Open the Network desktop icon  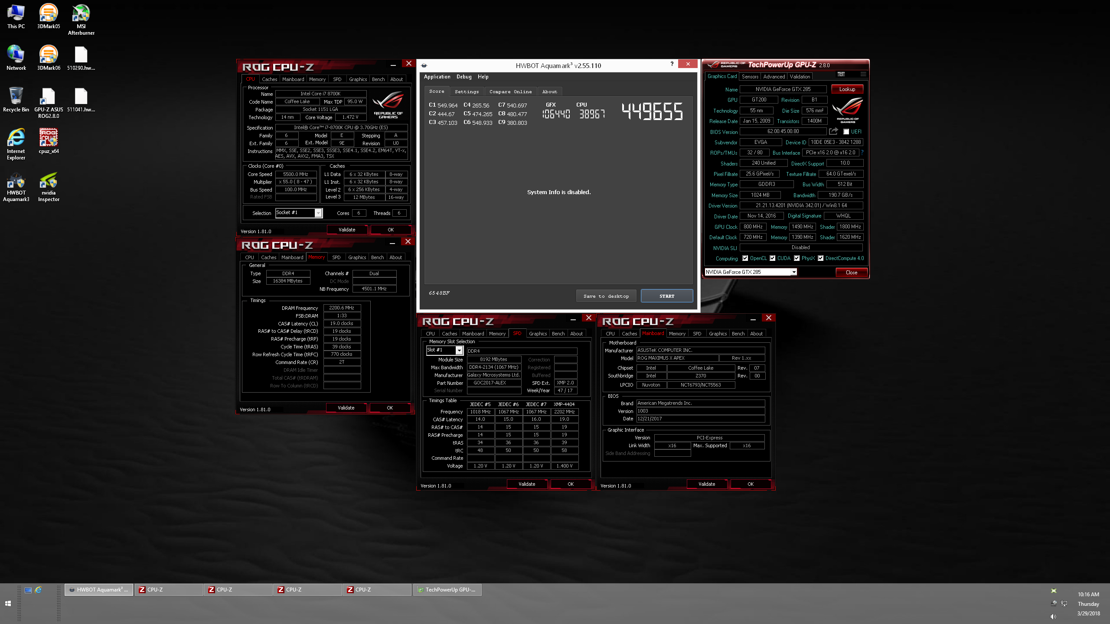click(x=16, y=58)
